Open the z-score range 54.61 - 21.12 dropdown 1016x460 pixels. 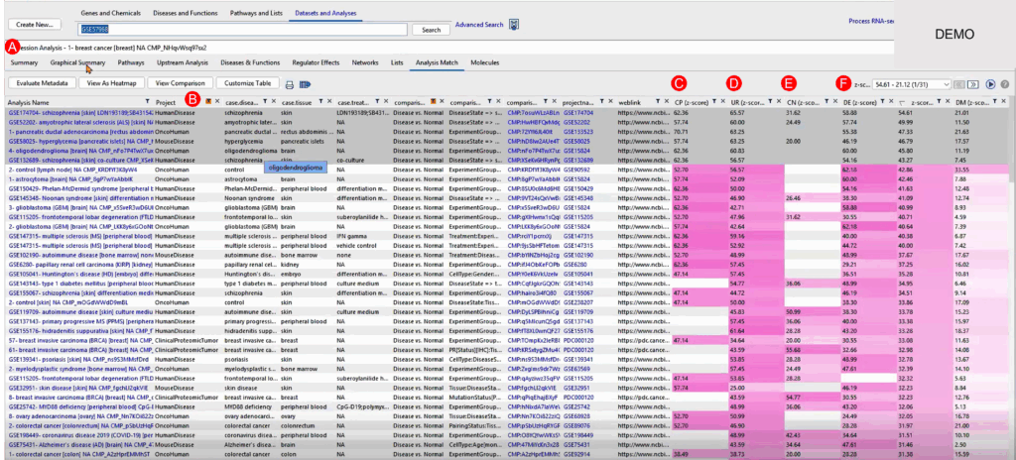(x=912, y=84)
